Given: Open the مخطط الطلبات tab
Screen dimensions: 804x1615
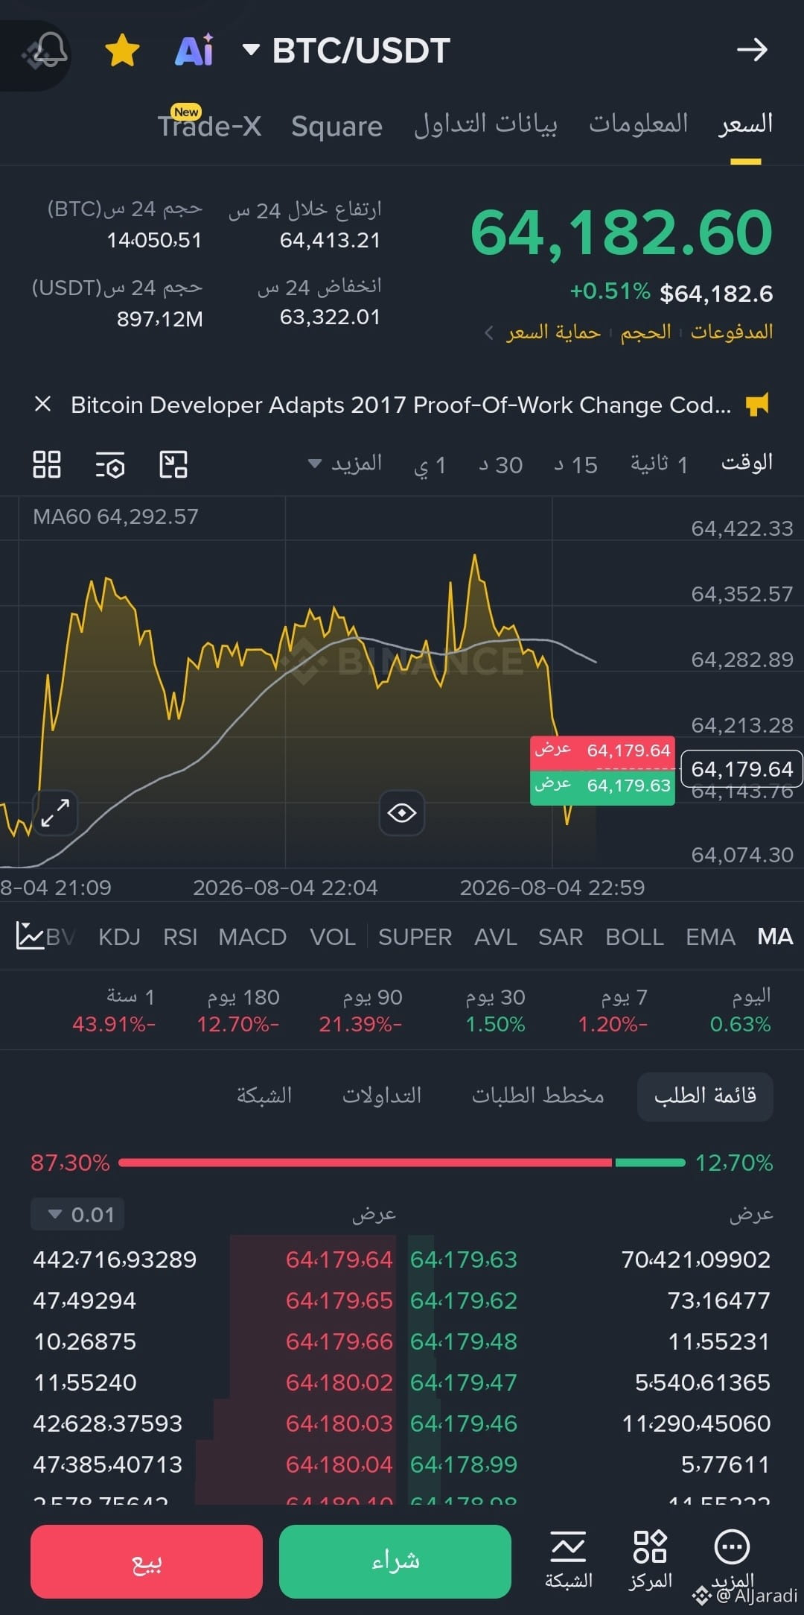Looking at the screenshot, I should 538,1096.
